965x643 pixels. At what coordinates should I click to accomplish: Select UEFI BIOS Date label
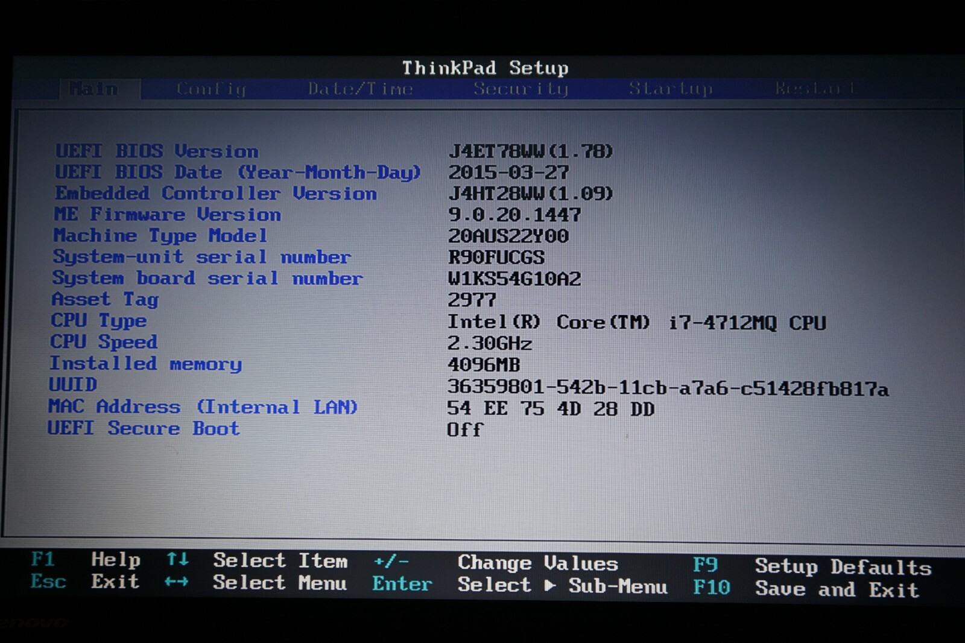click(x=238, y=173)
